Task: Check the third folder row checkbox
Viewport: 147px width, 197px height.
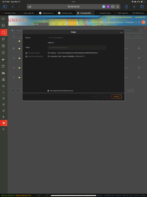Action: click(x=14, y=68)
